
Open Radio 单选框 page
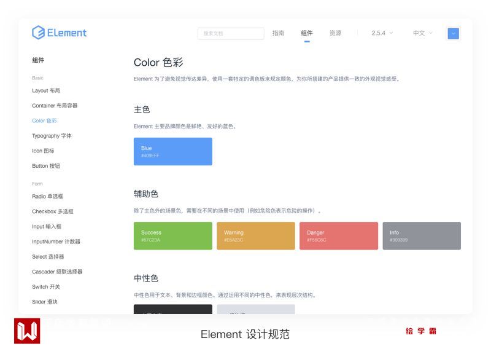point(48,196)
